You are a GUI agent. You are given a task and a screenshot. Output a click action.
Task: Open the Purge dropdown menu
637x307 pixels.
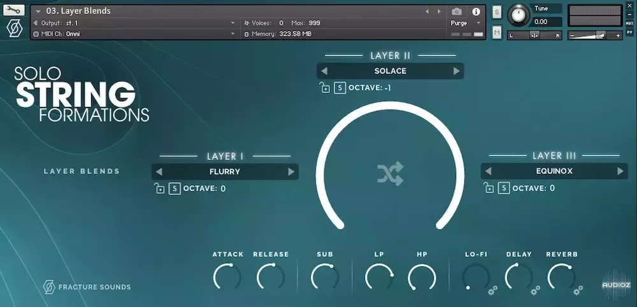[466, 23]
